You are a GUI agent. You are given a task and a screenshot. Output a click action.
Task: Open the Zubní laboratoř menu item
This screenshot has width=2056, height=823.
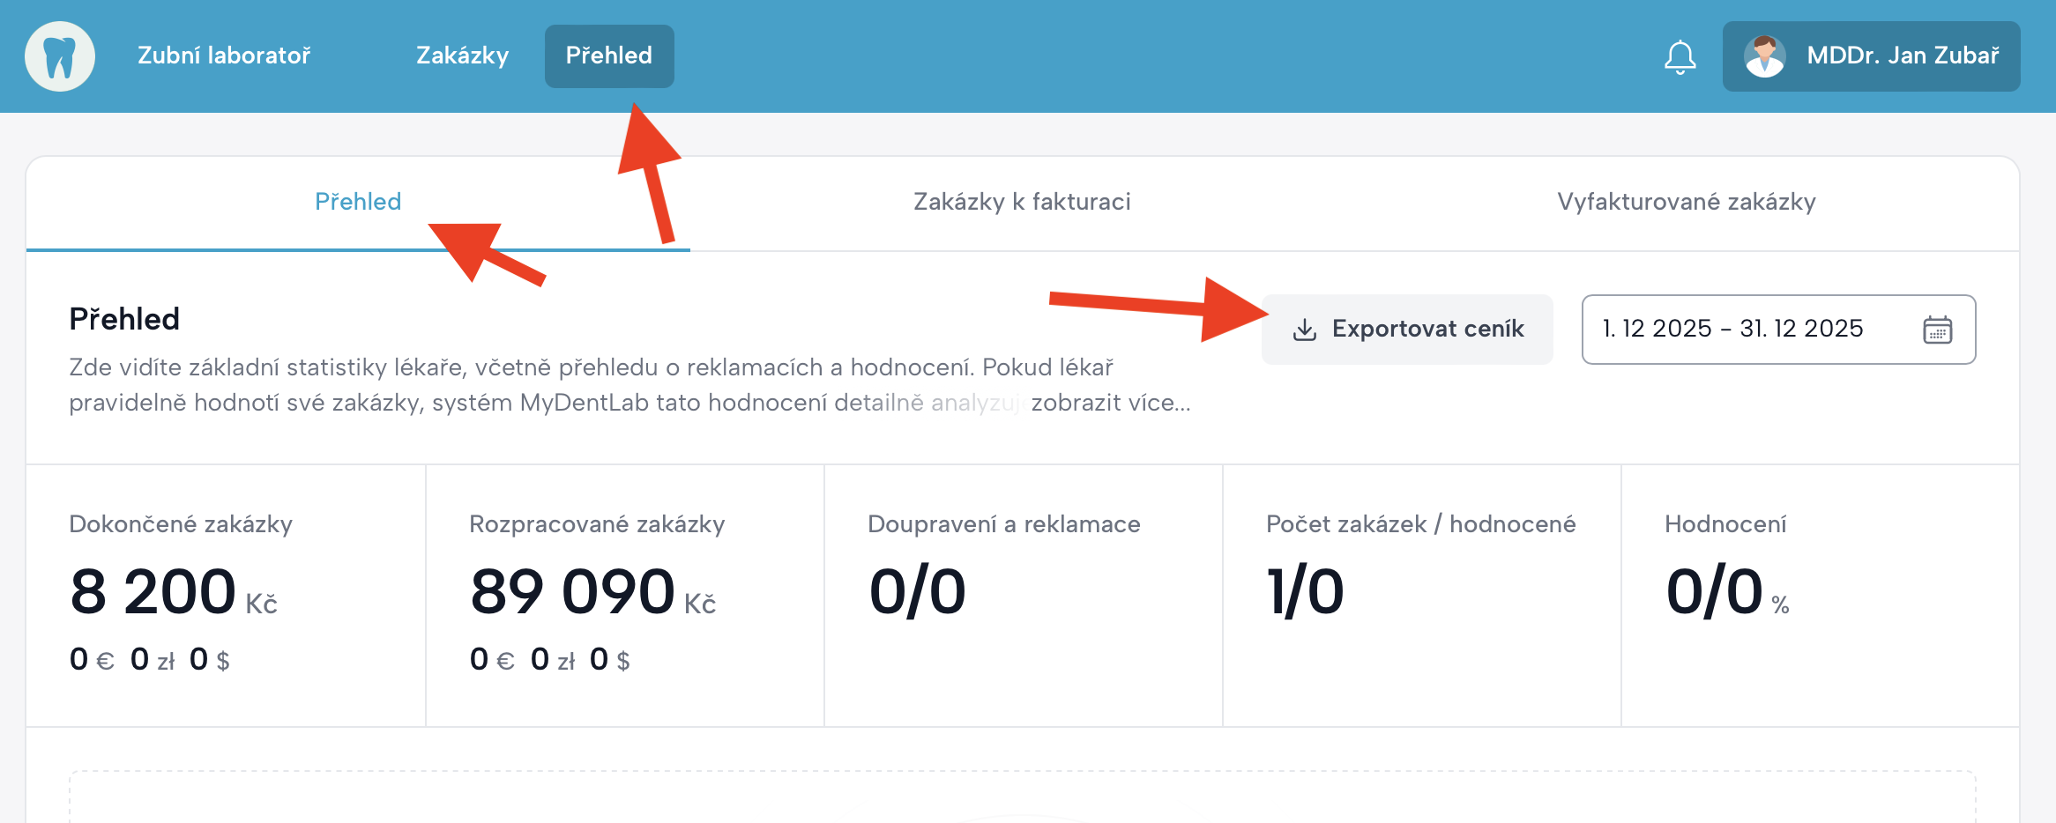[224, 56]
